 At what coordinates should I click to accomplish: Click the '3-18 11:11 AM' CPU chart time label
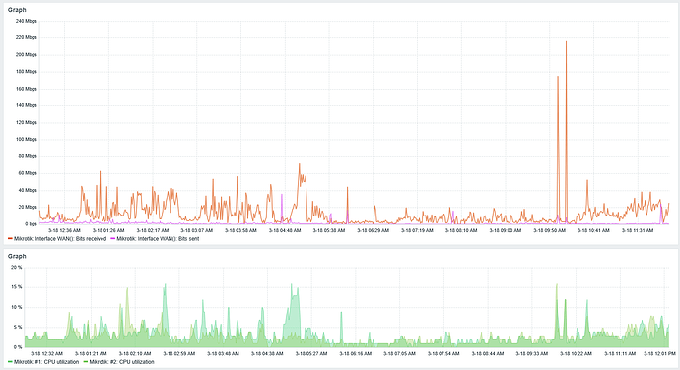click(x=620, y=353)
